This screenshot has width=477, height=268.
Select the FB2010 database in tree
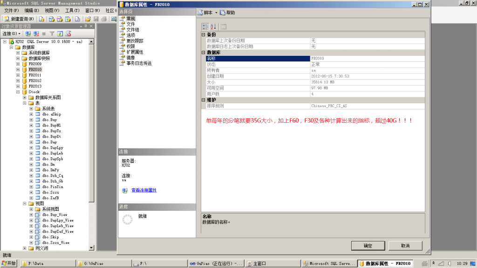pos(35,70)
